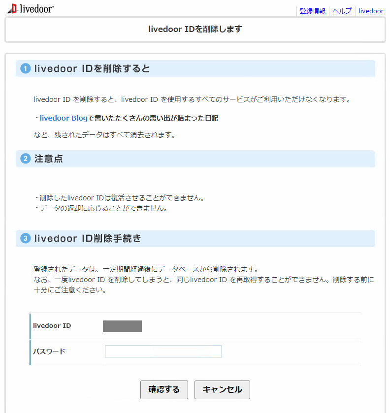Go to the livedoor link in header
Image resolution: width=390 pixels, height=413 pixels.
371,11
